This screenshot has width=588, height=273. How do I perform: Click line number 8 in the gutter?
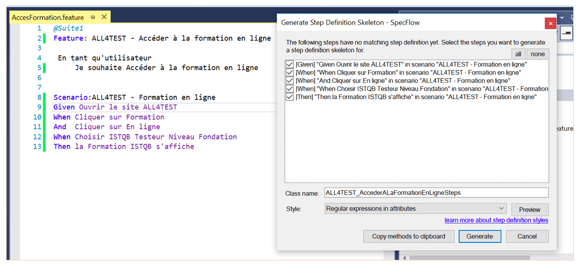(x=39, y=97)
